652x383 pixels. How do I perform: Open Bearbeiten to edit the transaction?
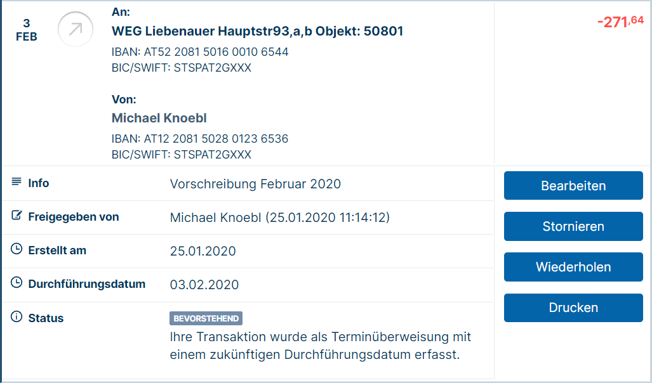coord(573,186)
